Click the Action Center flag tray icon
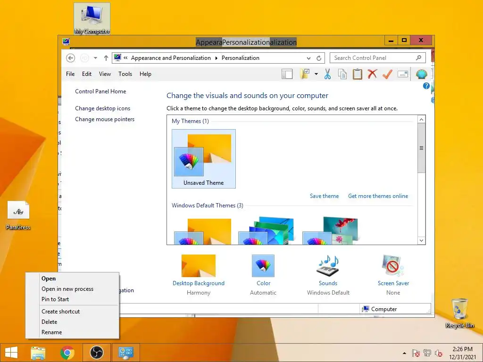The width and height of the screenshot is (483, 362). tap(416, 353)
